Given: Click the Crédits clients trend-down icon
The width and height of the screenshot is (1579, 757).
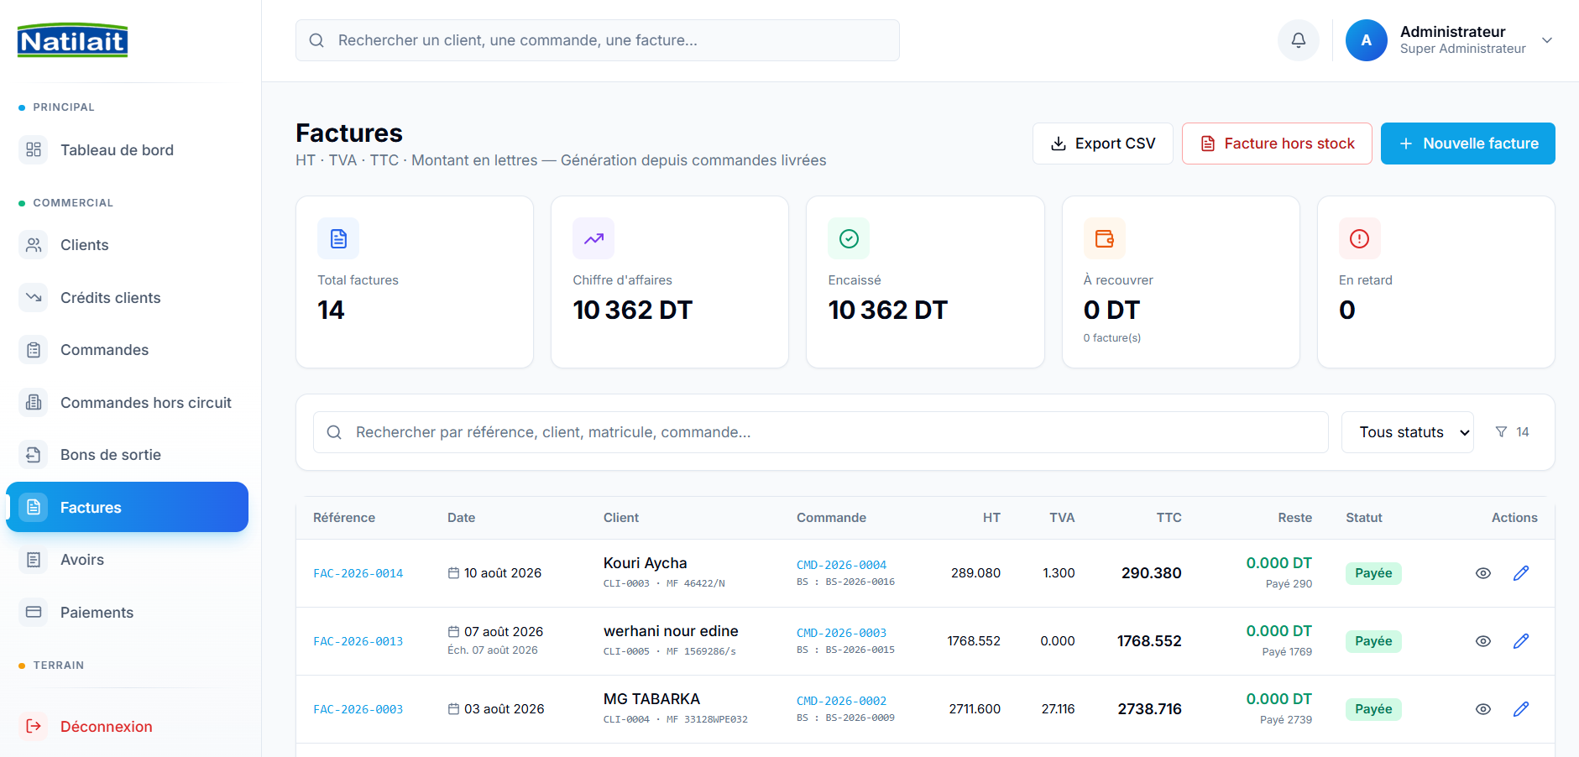Looking at the screenshot, I should 34,297.
